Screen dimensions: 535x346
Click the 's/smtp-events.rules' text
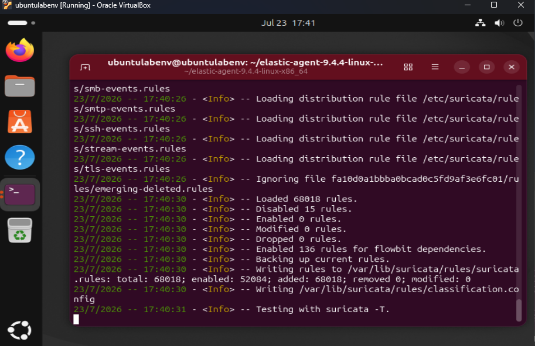[125, 109]
